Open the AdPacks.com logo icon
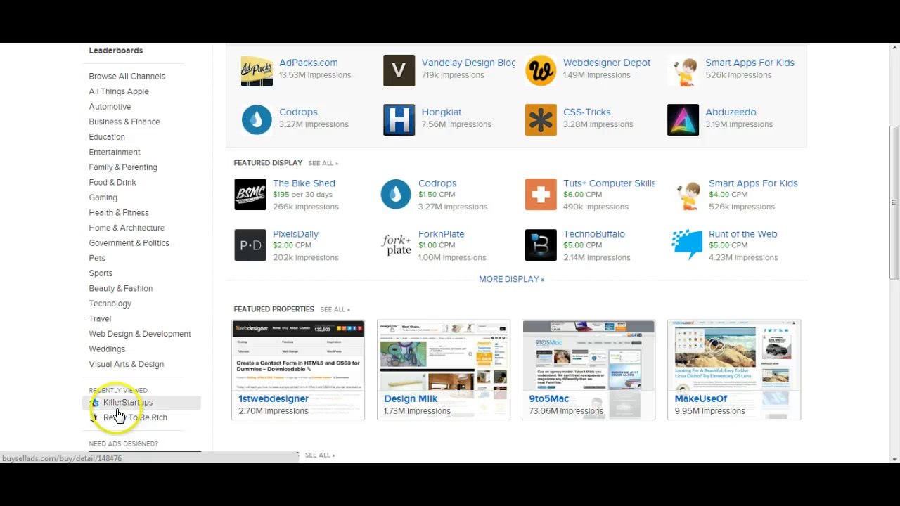This screenshot has height=506, width=900. click(x=257, y=70)
